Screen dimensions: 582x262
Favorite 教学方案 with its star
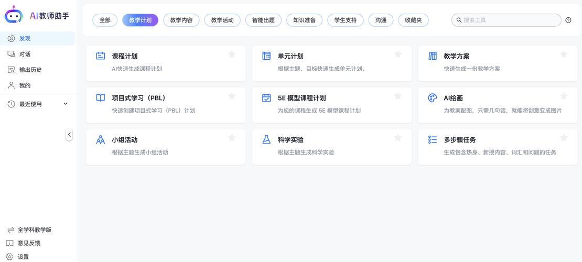[564, 54]
